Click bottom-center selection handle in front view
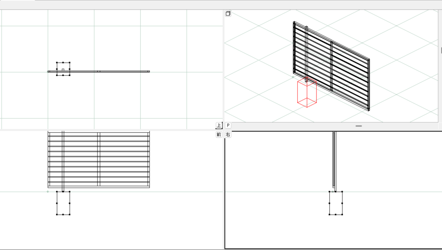442x250 pixels. pyautogui.click(x=63, y=214)
